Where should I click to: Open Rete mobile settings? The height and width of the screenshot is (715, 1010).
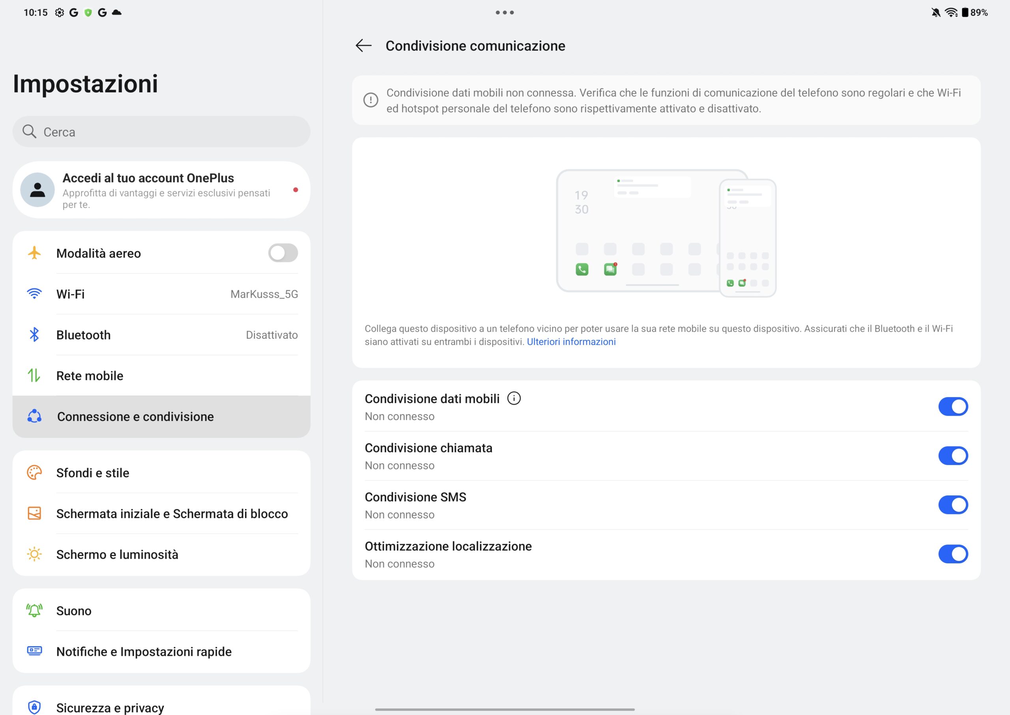161,375
